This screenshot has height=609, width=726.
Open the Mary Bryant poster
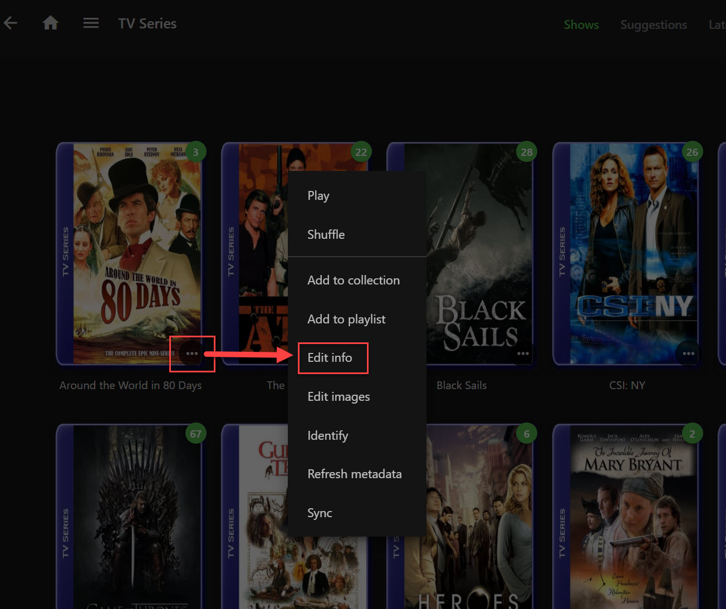point(627,517)
